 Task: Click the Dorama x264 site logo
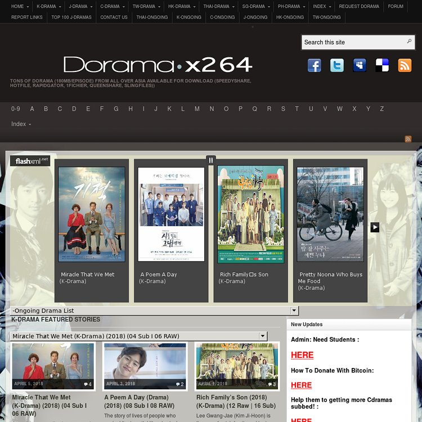pos(158,65)
